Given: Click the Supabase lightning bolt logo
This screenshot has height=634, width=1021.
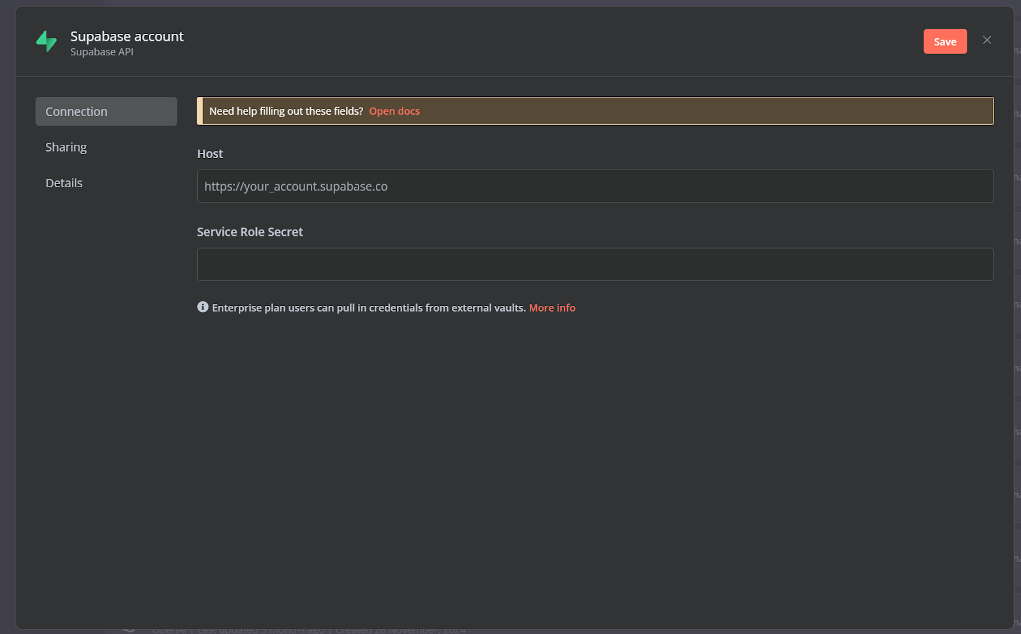Looking at the screenshot, I should click(47, 42).
